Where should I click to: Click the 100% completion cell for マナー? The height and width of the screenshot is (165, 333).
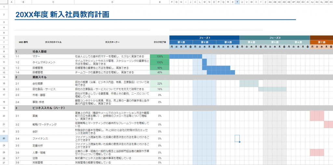point(160,56)
